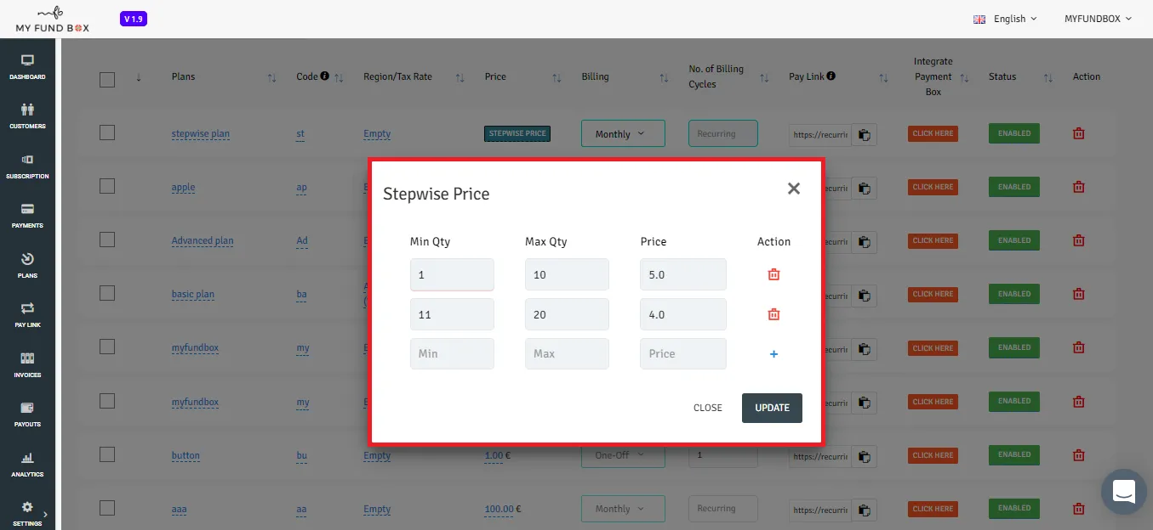Sort table by the Plans column

click(x=271, y=78)
